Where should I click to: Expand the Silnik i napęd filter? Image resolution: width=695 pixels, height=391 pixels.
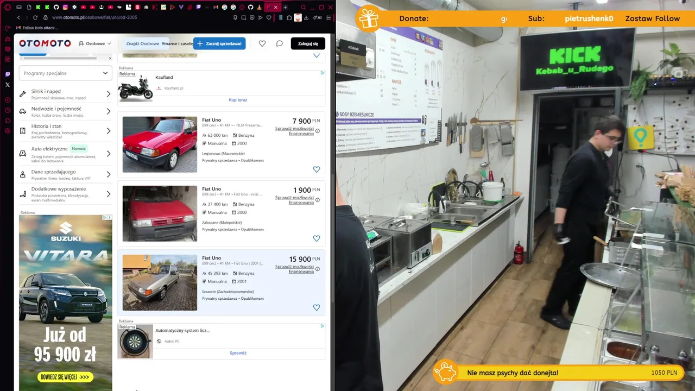(x=66, y=94)
